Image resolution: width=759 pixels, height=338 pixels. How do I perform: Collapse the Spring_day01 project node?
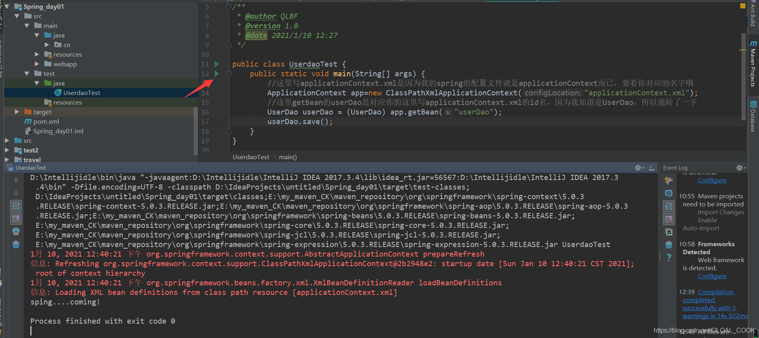tap(7, 6)
